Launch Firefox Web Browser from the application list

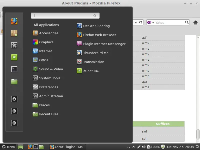tap(96, 35)
